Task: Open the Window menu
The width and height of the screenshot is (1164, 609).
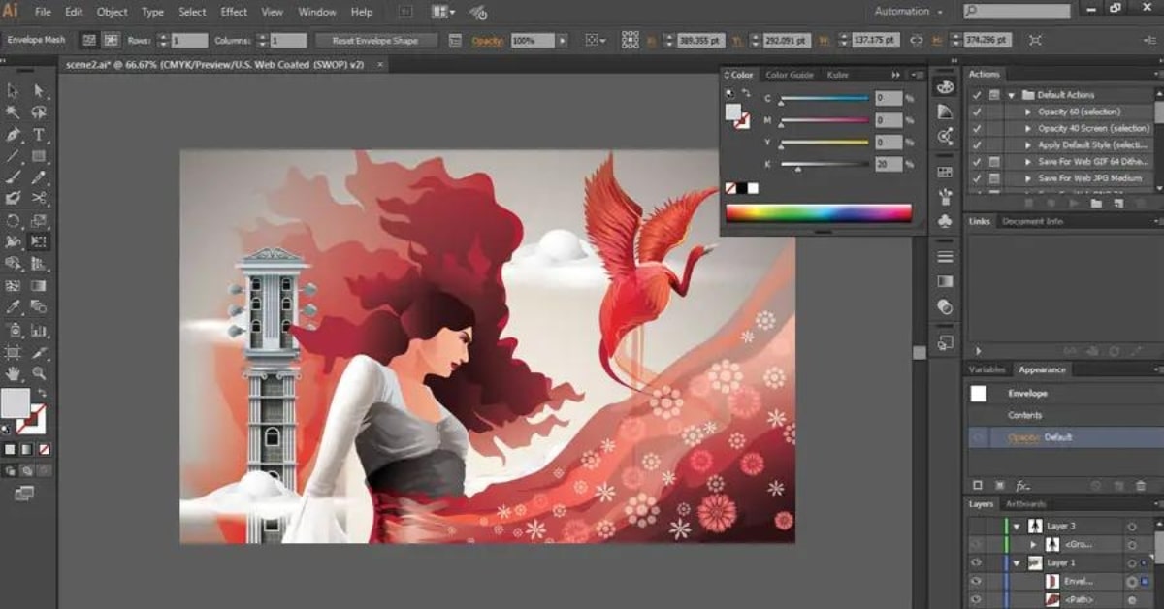Action: tap(317, 12)
